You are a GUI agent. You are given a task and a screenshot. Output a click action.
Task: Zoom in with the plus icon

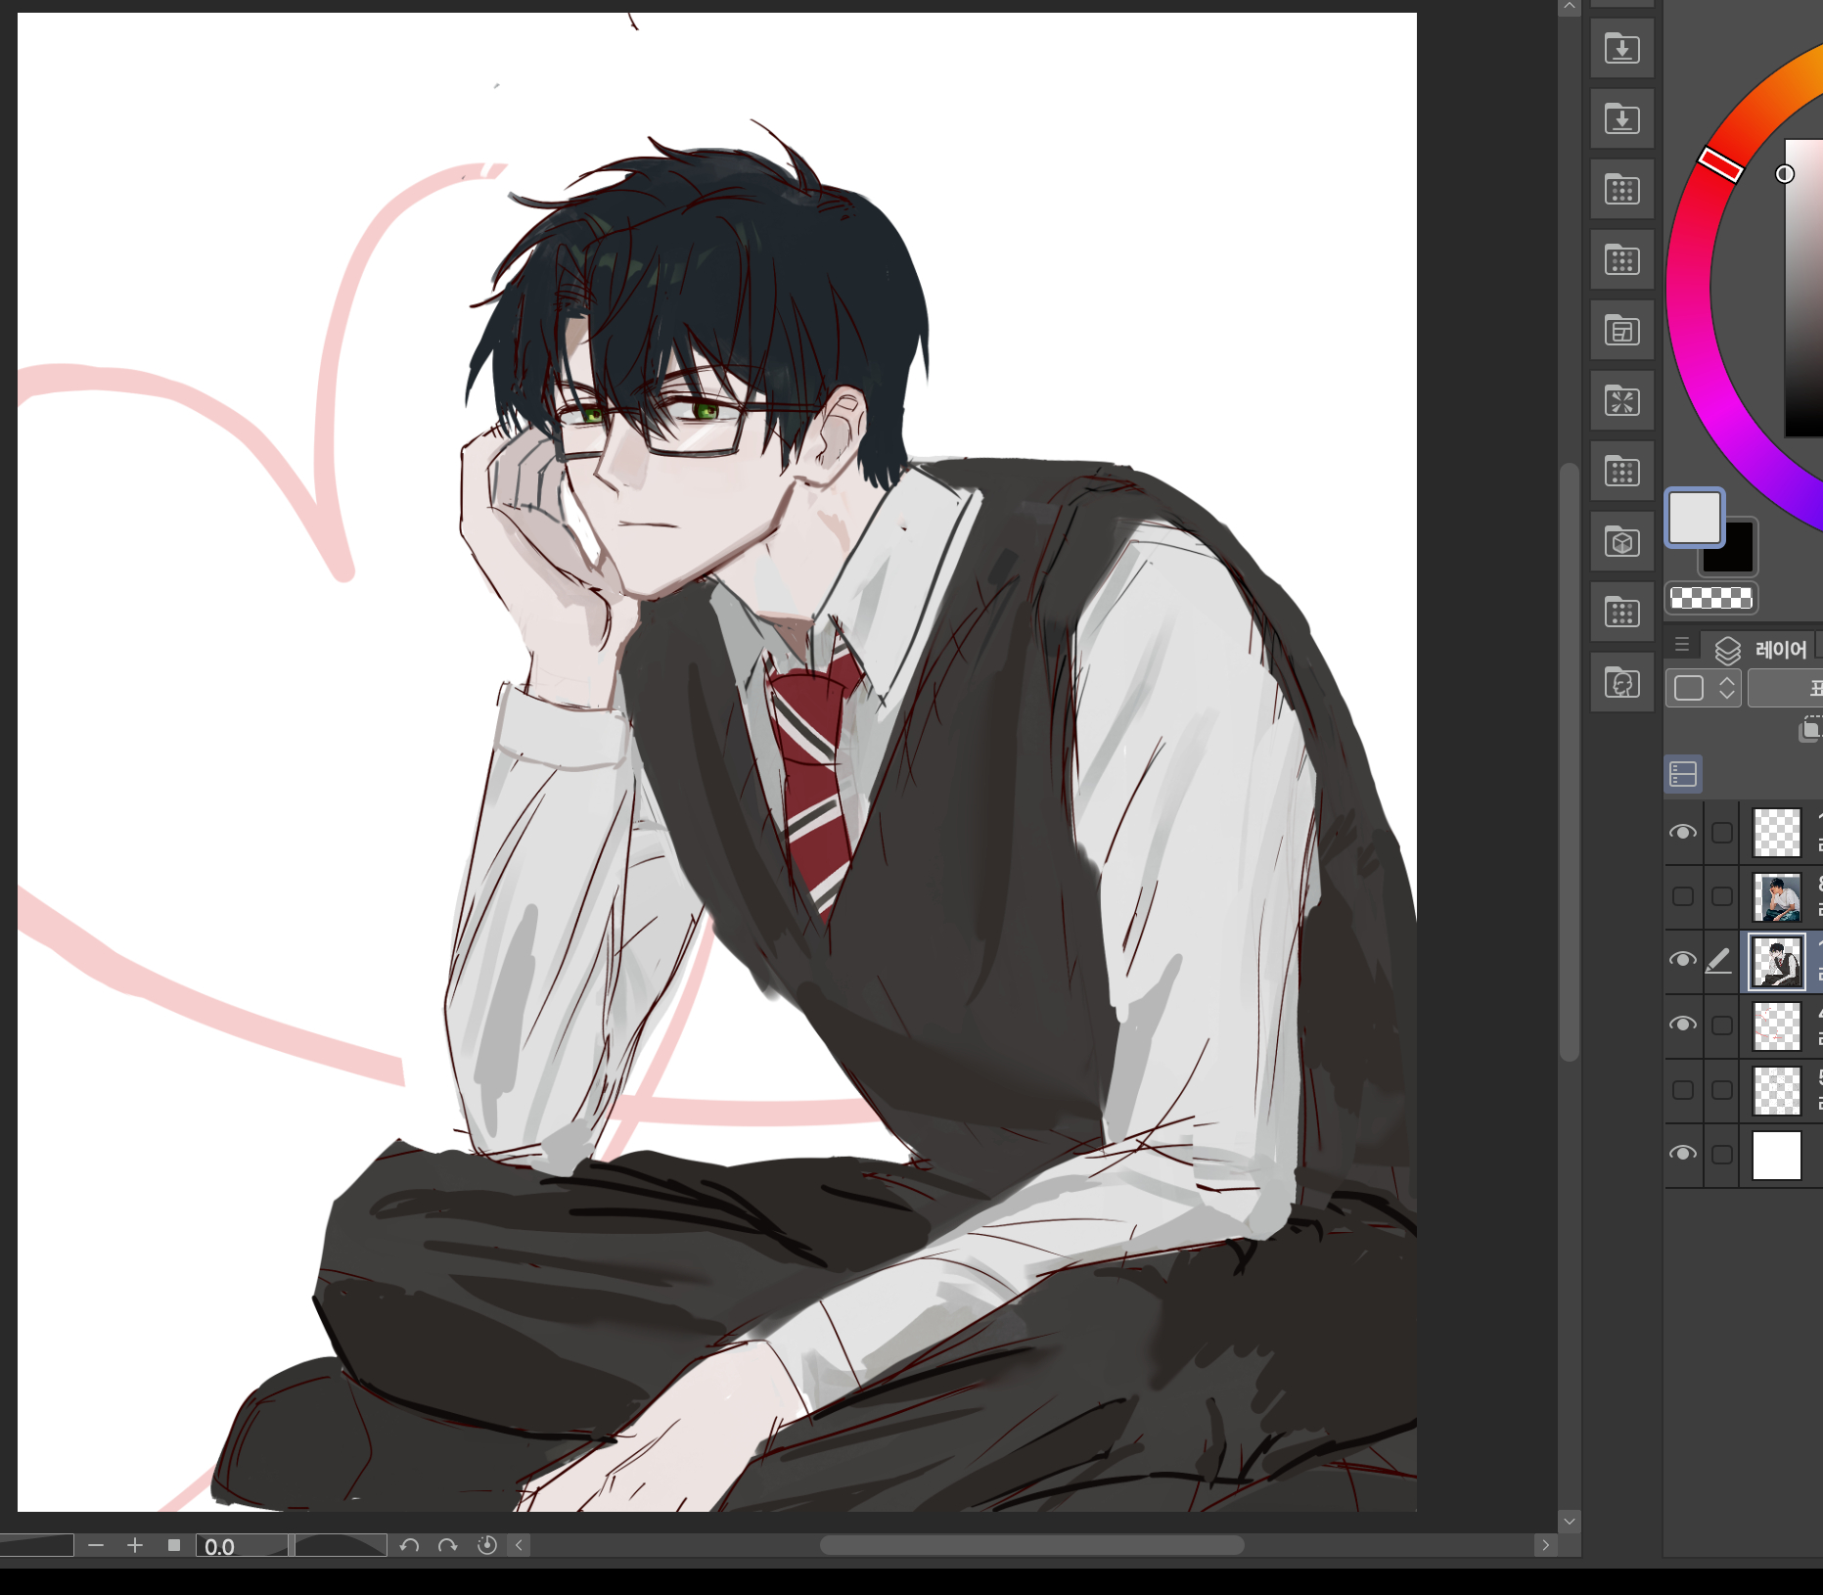[x=135, y=1545]
